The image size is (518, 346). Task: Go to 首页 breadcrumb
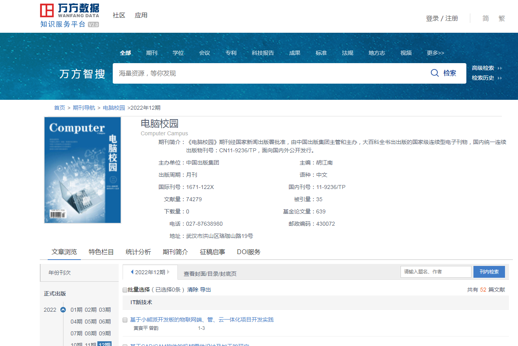[60, 108]
